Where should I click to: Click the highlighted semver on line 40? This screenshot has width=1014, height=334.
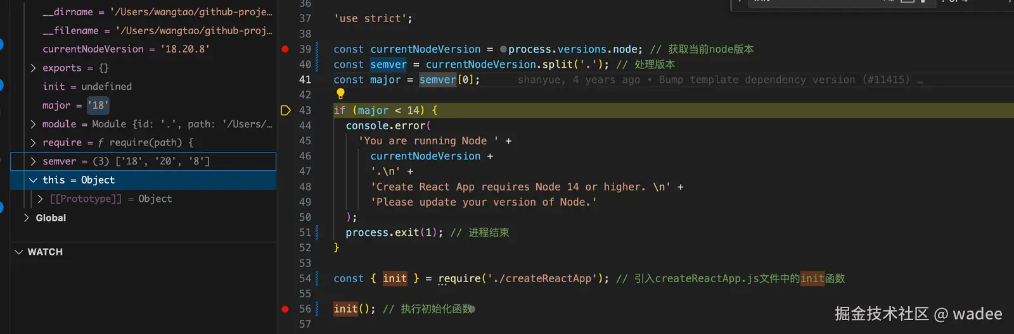tap(388, 65)
